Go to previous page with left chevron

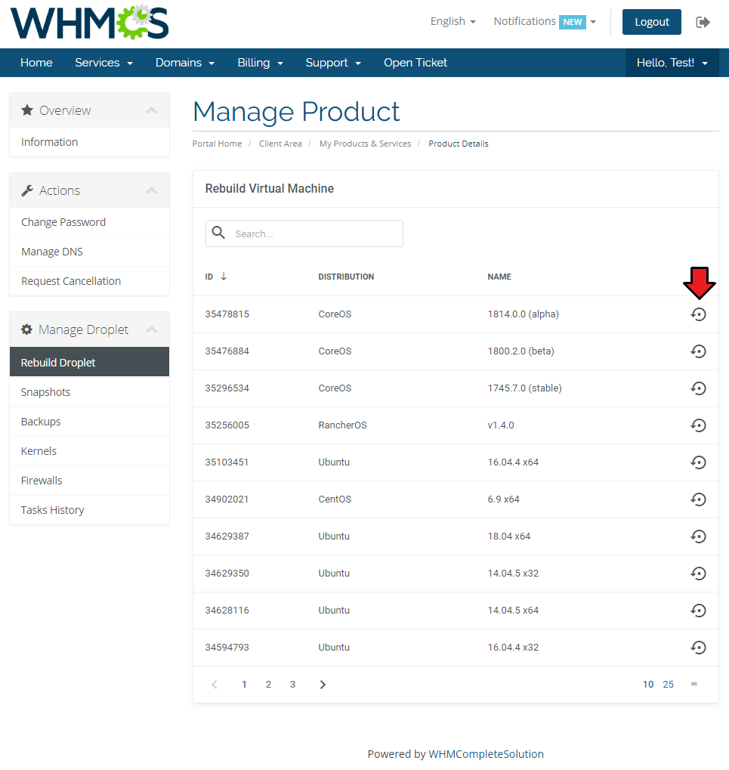coord(215,685)
